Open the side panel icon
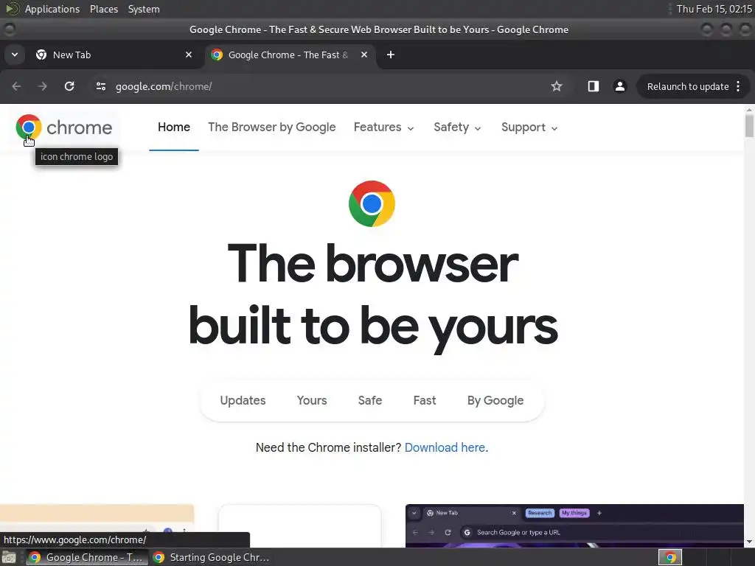Image resolution: width=755 pixels, height=566 pixels. 594,86
